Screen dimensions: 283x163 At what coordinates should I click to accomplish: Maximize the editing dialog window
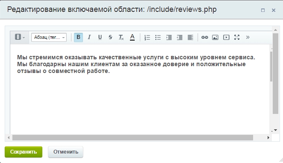click(x=263, y=10)
